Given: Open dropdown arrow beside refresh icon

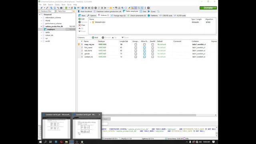Looking at the screenshot, I should point(69,8).
